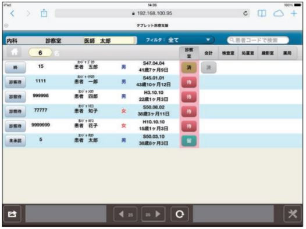This screenshot has width=306, height=229.
Task: Go to previous page with left arrow
Action: [x=125, y=214]
